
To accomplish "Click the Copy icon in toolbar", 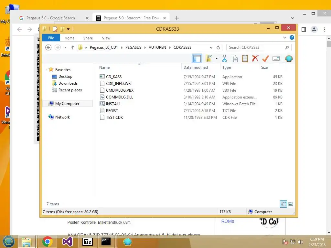I will pyautogui.click(x=235, y=58).
